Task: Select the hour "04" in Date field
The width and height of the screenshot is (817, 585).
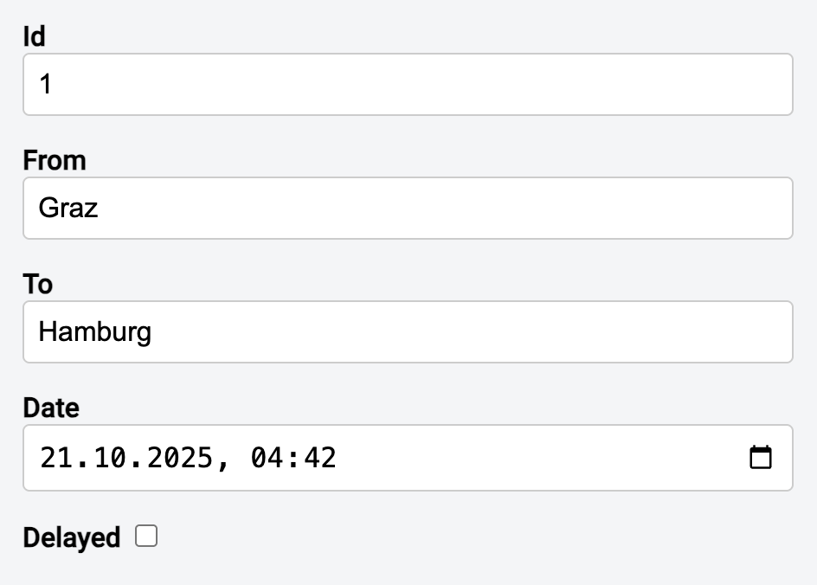Action: tap(263, 458)
